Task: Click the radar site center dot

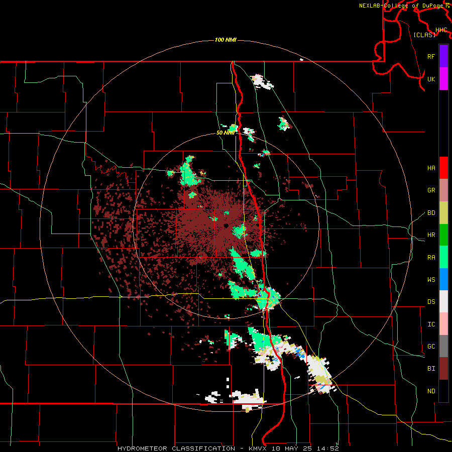Action: [226, 225]
